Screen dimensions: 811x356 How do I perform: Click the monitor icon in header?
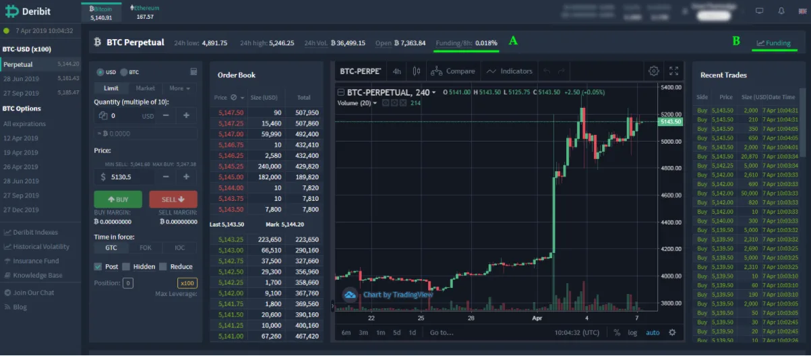pyautogui.click(x=760, y=11)
